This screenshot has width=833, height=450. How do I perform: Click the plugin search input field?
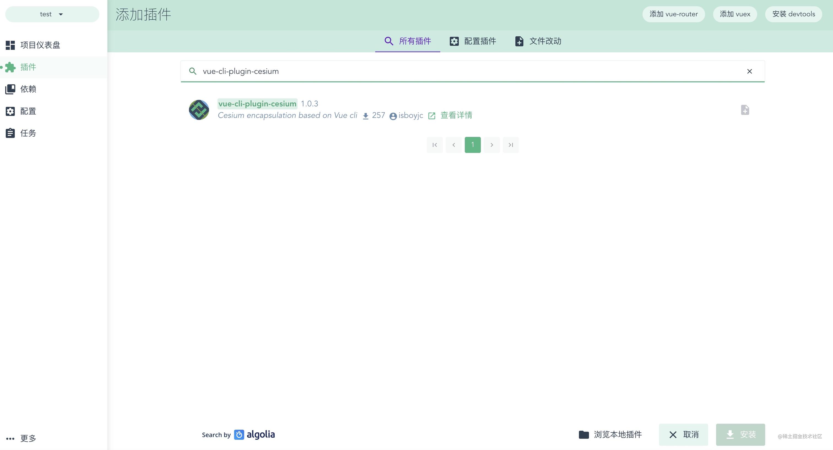click(472, 71)
